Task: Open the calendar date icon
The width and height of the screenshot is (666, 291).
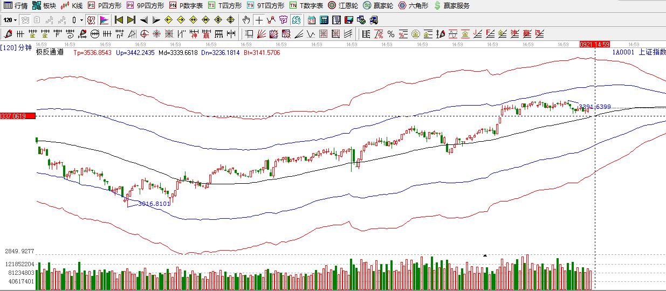Action: tap(312, 20)
